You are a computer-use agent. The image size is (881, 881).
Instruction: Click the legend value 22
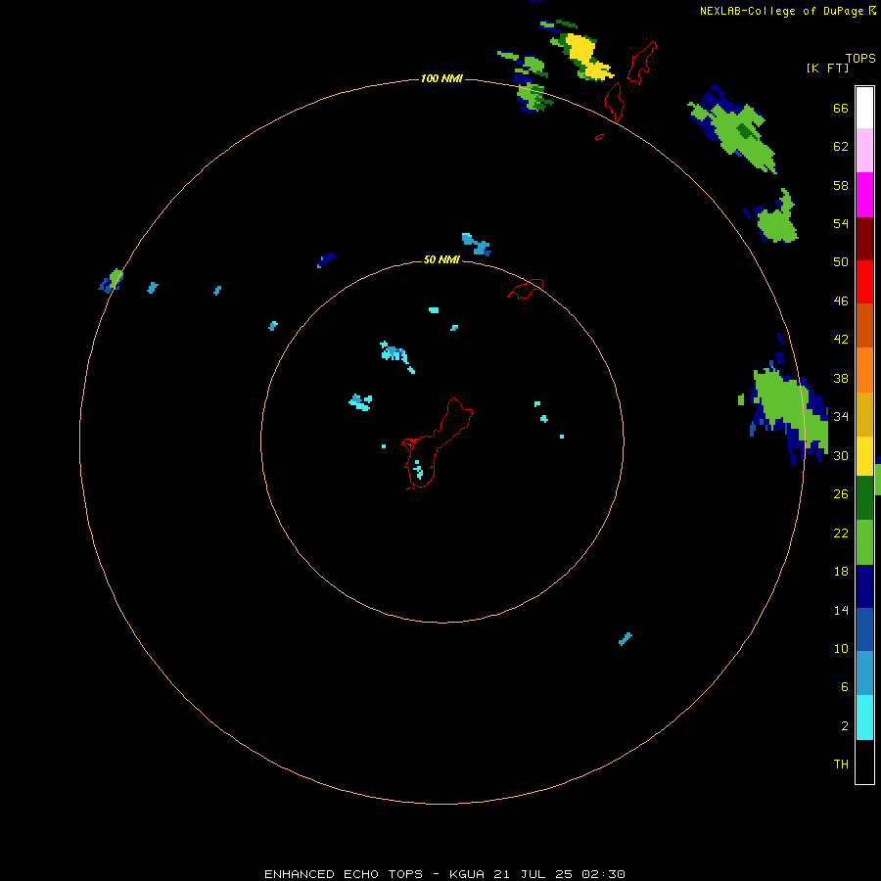point(841,533)
